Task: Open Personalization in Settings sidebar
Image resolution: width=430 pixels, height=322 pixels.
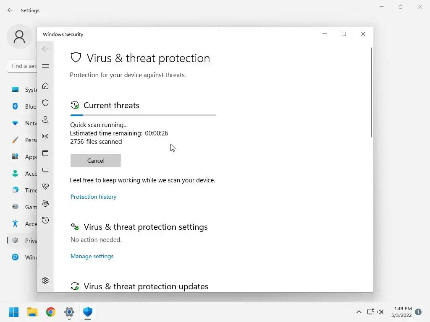Action: pos(24,140)
